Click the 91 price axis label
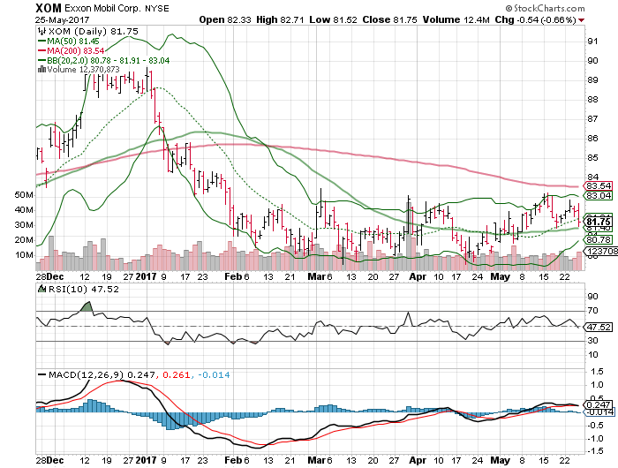The image size is (618, 468). click(592, 42)
